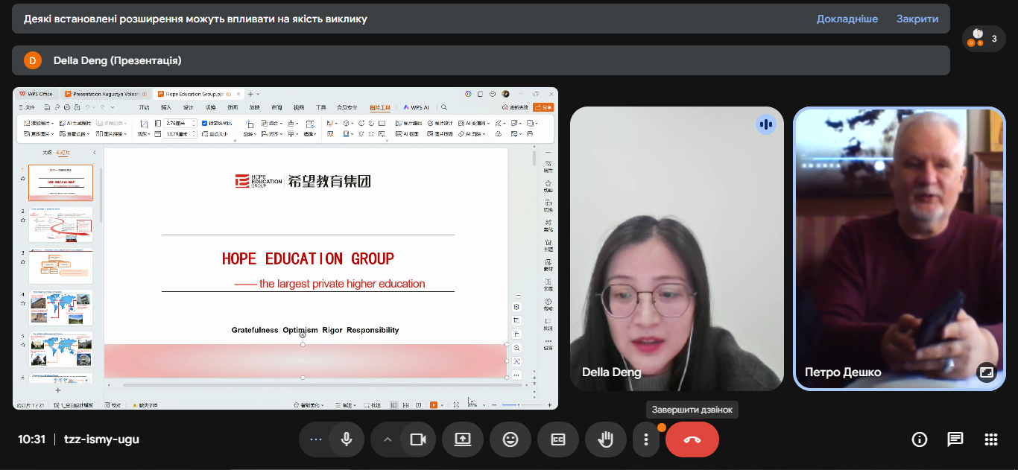Open the 组合 group dropdown

[272, 123]
